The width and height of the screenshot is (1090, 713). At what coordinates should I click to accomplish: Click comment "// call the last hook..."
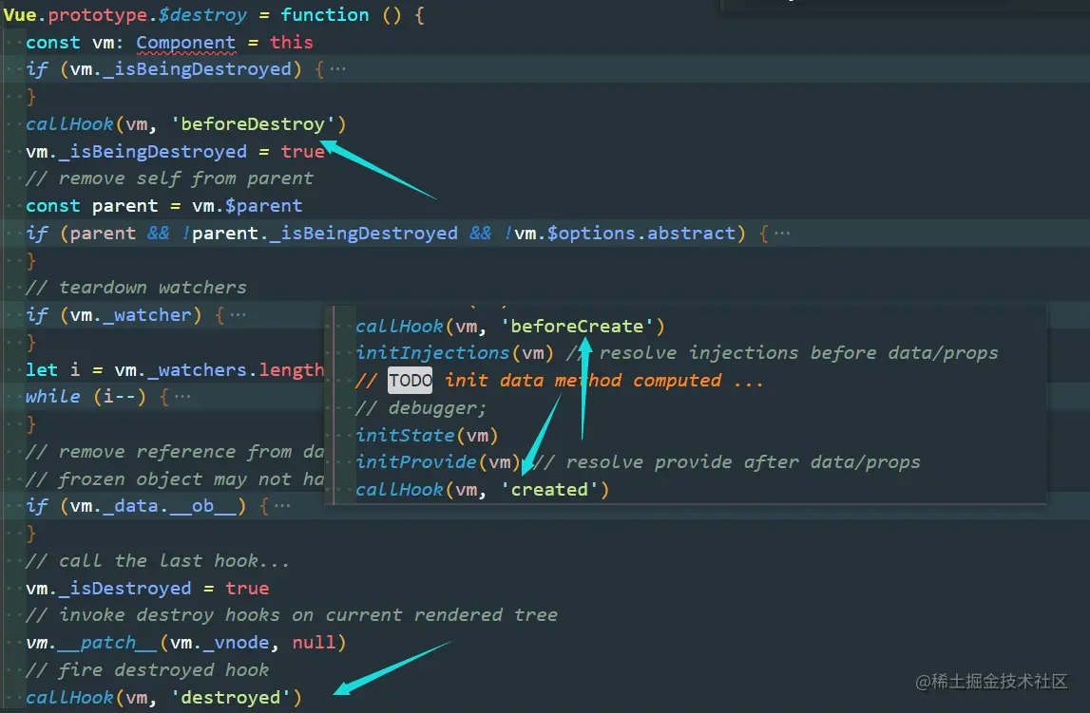pos(159,561)
